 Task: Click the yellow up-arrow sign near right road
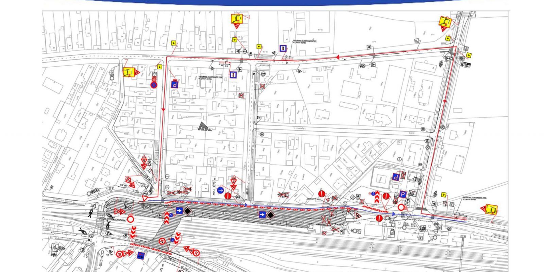pyautogui.click(x=443, y=194)
